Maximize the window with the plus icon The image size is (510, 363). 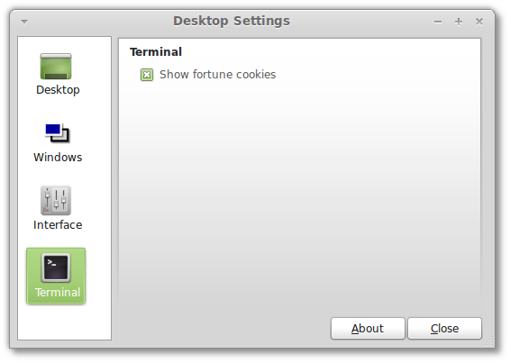[459, 22]
